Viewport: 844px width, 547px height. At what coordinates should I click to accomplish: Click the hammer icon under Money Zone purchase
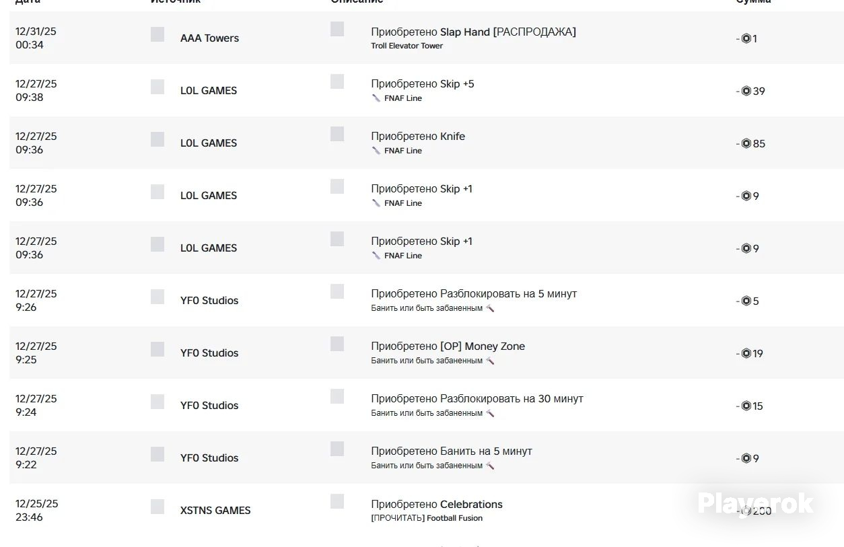click(490, 361)
